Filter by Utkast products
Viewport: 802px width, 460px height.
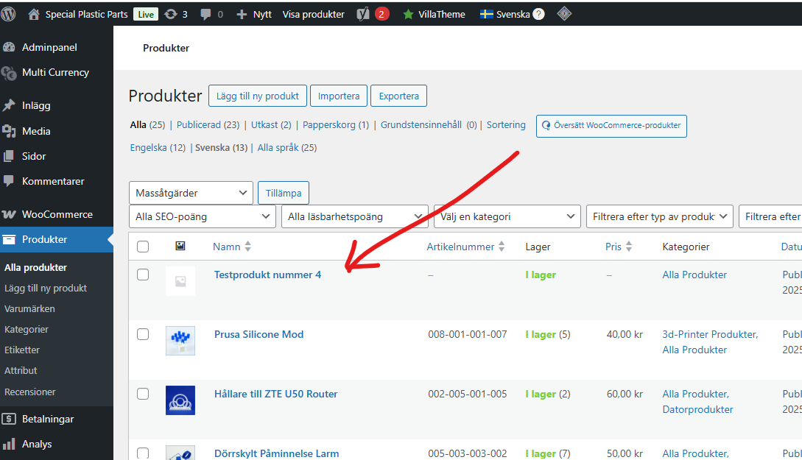coord(264,124)
